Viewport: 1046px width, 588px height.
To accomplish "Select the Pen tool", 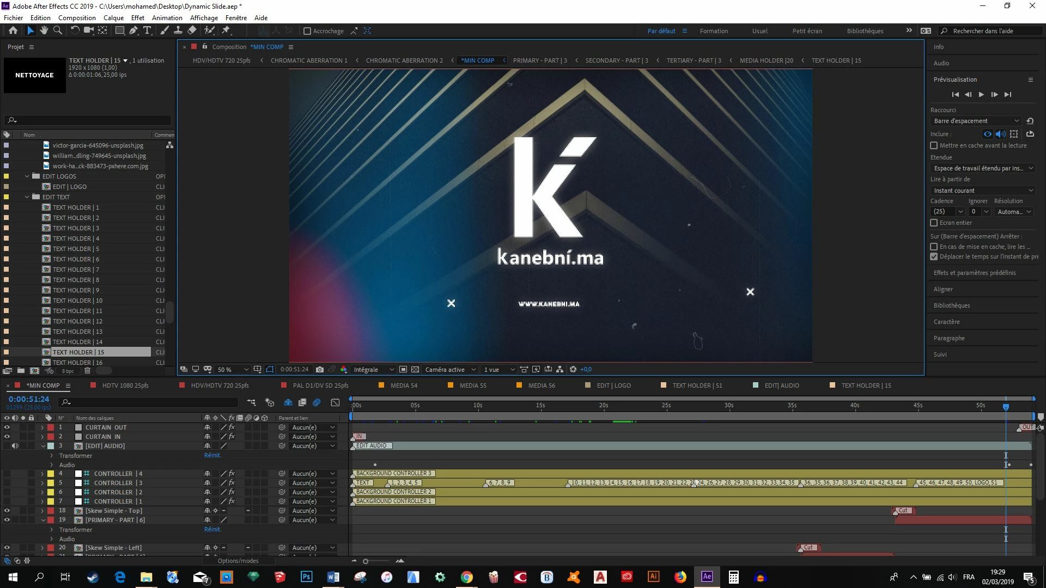I will 133,30.
